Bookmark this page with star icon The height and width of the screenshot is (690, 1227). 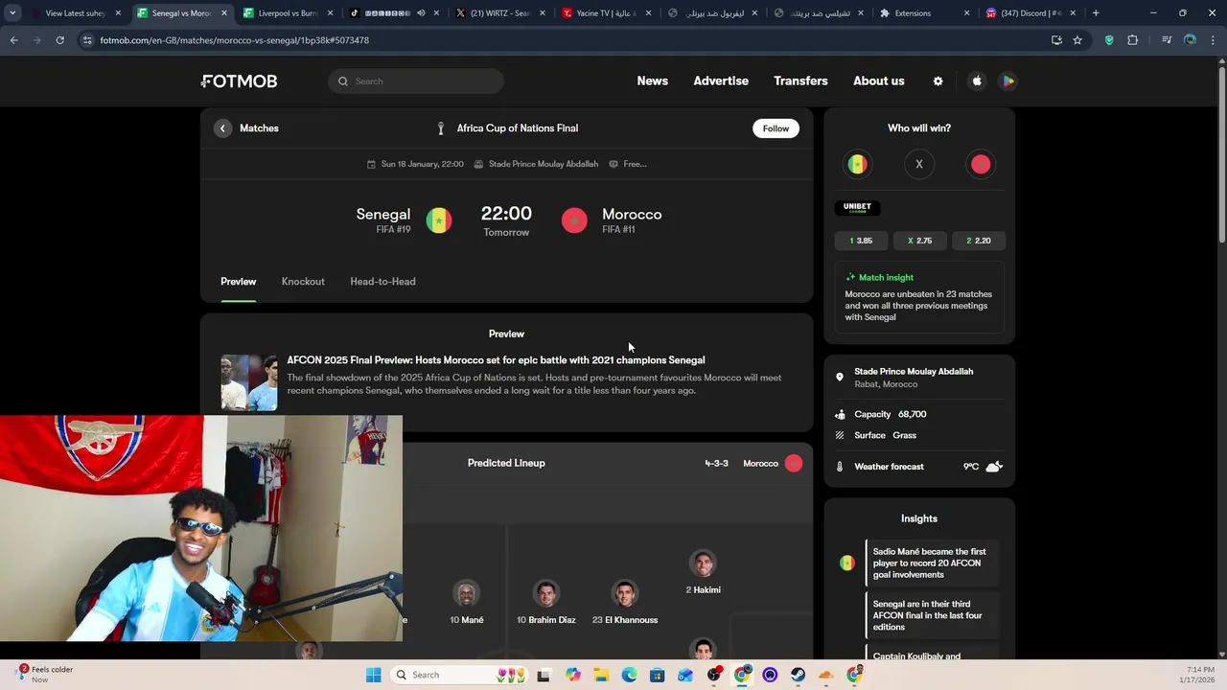point(1077,40)
